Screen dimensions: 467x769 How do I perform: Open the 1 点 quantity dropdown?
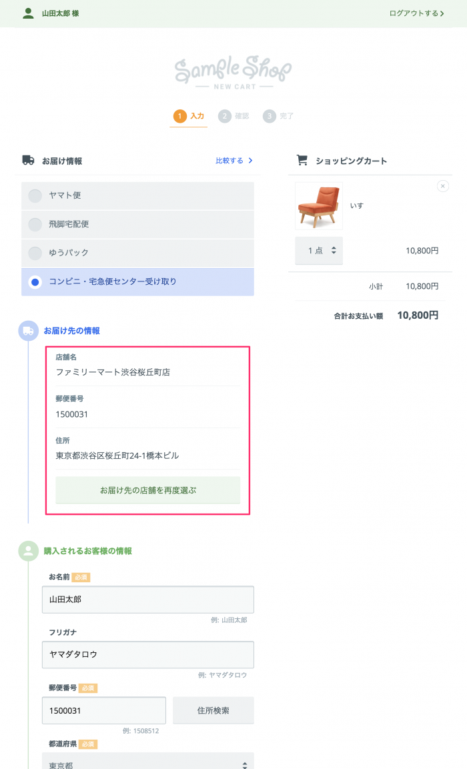point(319,251)
